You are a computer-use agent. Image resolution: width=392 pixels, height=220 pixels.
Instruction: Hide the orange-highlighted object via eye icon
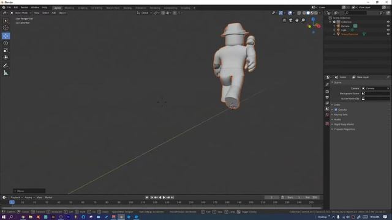(x=388, y=34)
